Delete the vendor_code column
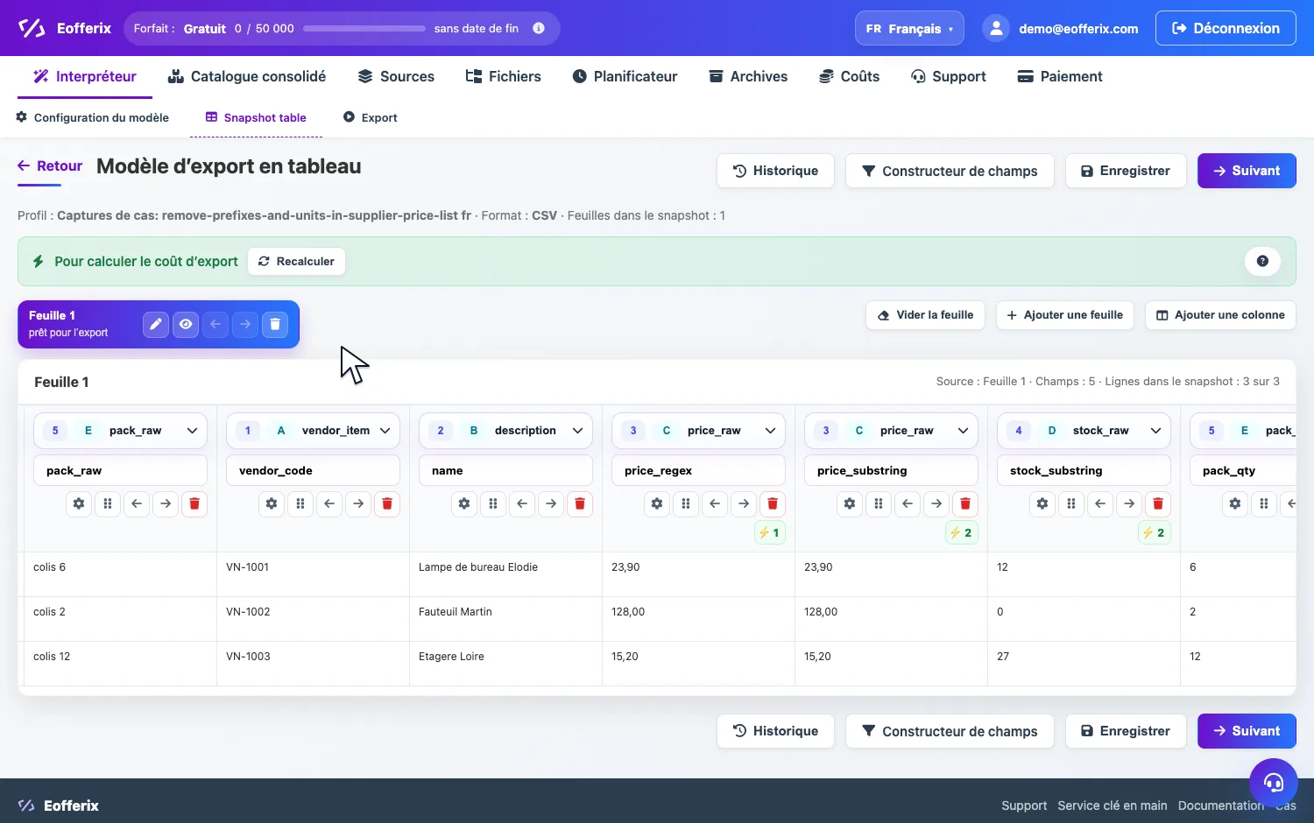This screenshot has width=1314, height=823. [387, 503]
